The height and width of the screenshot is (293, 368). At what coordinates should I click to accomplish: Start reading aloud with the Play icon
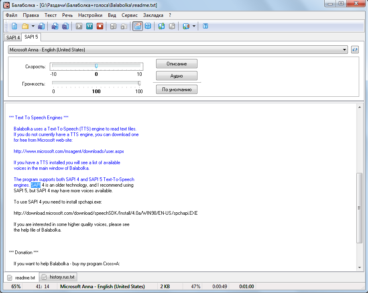point(79,26)
